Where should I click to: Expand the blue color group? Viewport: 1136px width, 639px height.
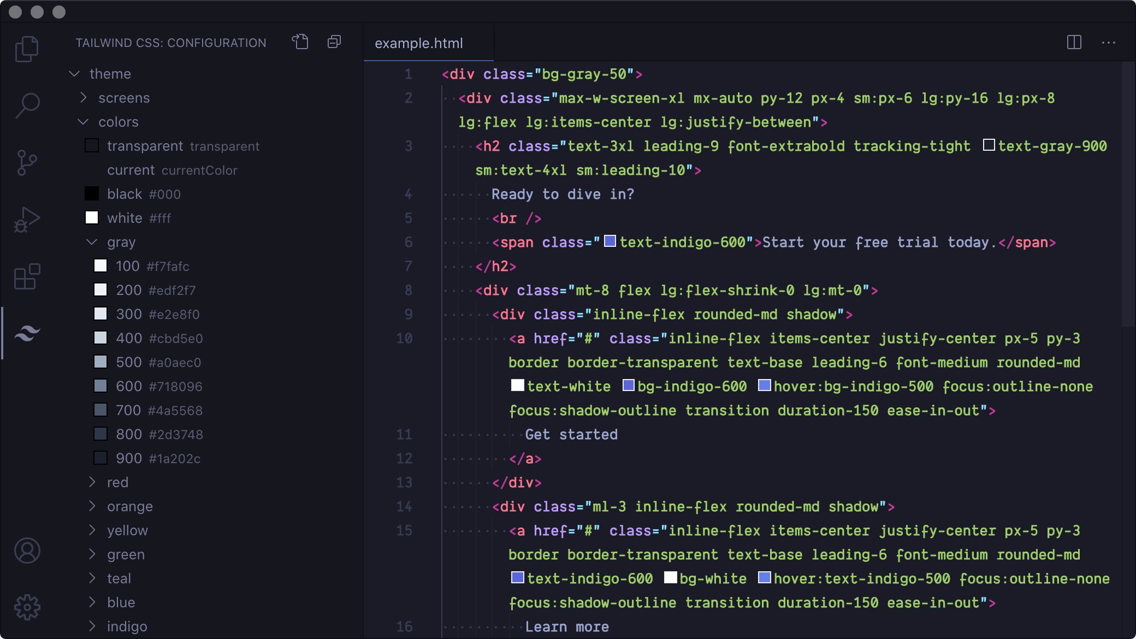tap(92, 602)
